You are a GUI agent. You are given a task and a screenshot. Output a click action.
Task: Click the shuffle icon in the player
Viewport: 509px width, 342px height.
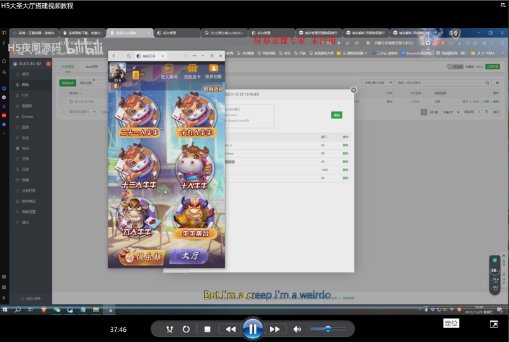pyautogui.click(x=169, y=329)
